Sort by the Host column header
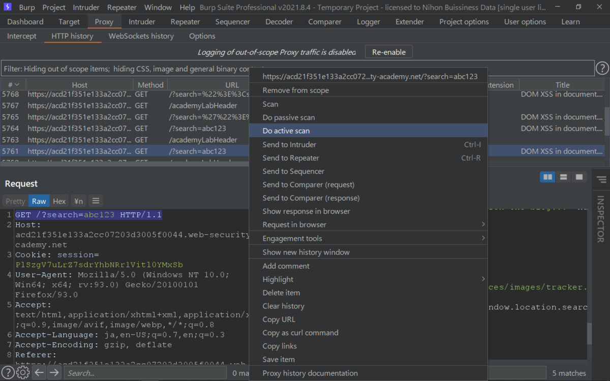610x381 pixels. tap(79, 85)
